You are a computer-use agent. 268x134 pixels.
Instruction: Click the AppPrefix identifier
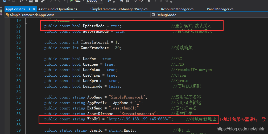pyautogui.click(x=97, y=103)
